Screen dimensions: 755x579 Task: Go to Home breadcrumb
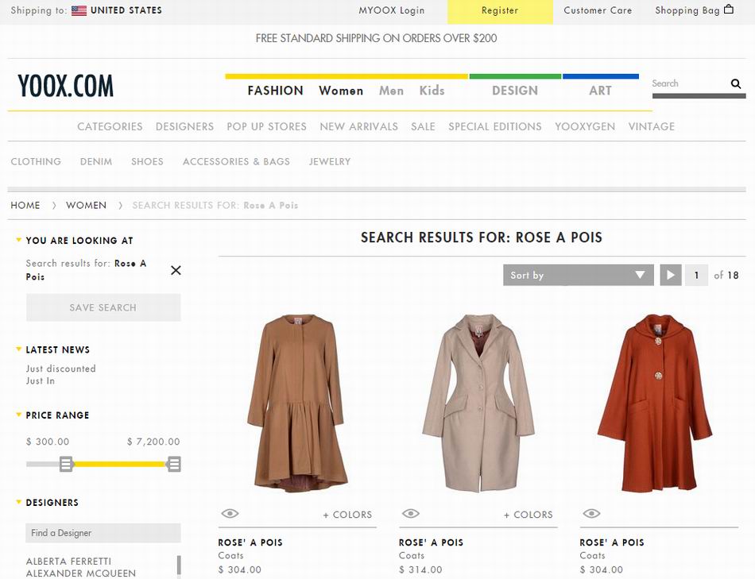(25, 205)
